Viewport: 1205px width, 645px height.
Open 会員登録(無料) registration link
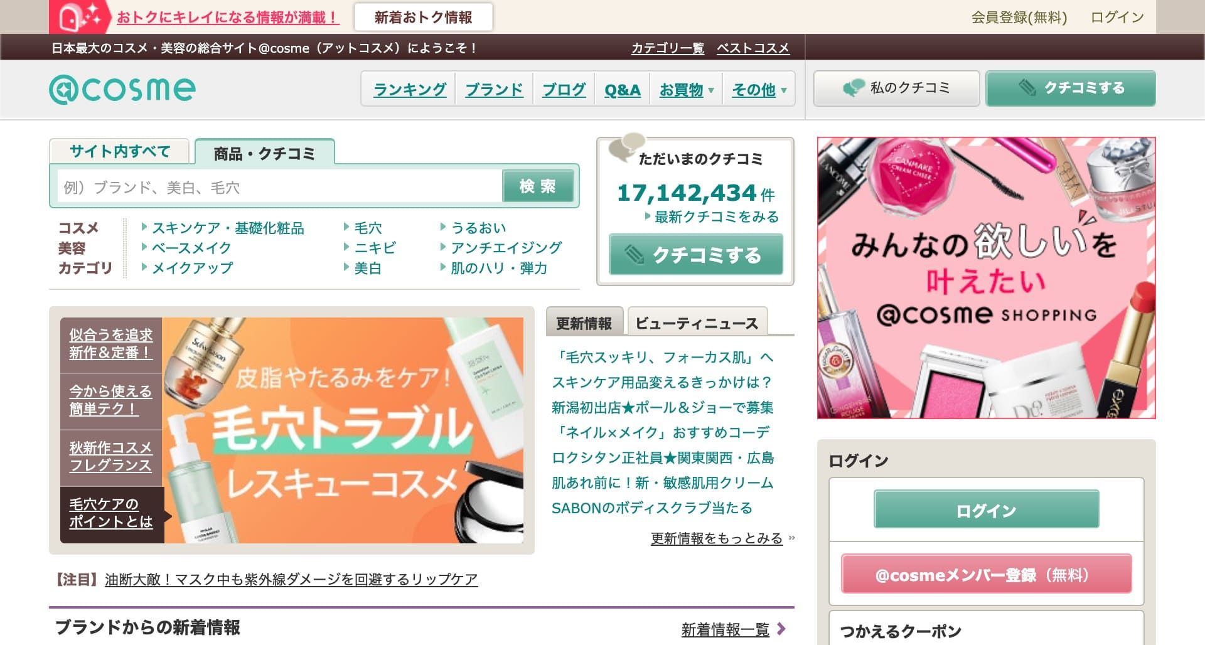coord(1018,18)
